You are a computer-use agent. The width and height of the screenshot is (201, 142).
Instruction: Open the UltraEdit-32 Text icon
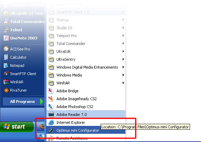[6, 13]
